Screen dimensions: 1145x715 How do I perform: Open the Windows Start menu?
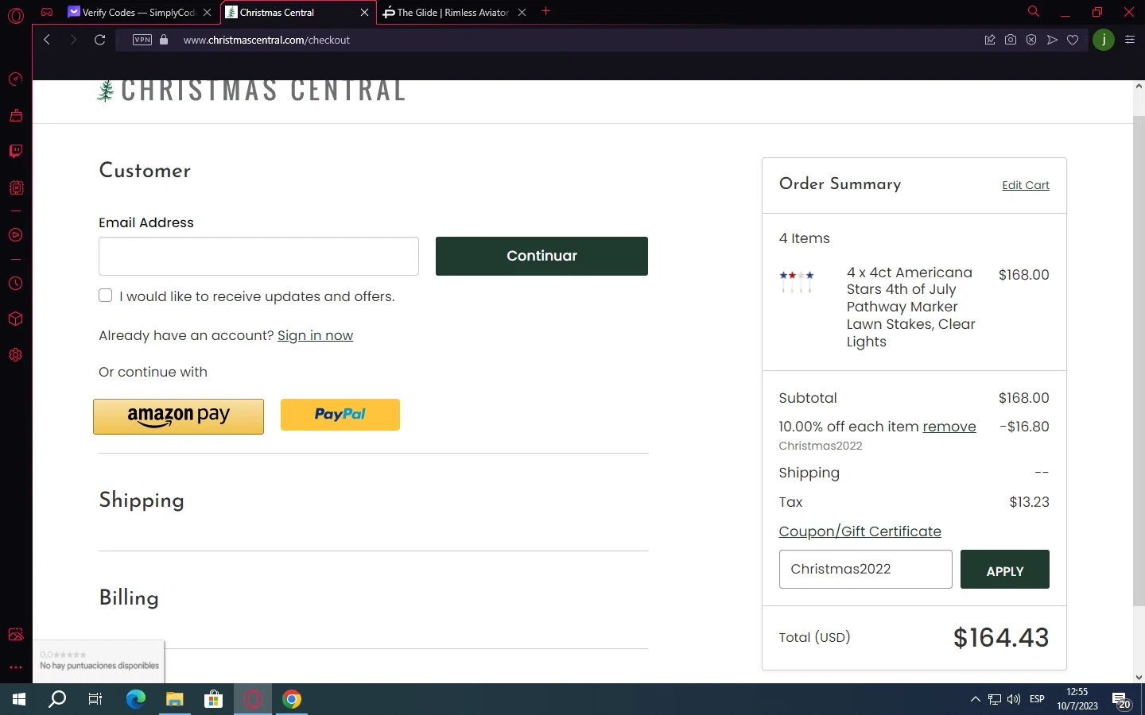[x=19, y=699]
